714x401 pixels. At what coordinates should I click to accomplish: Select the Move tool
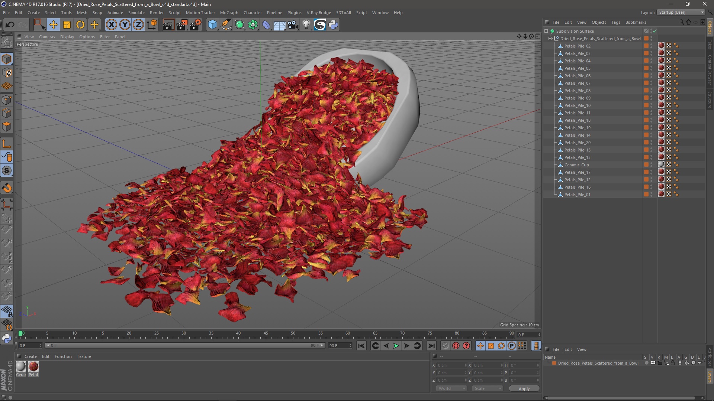[x=53, y=25]
